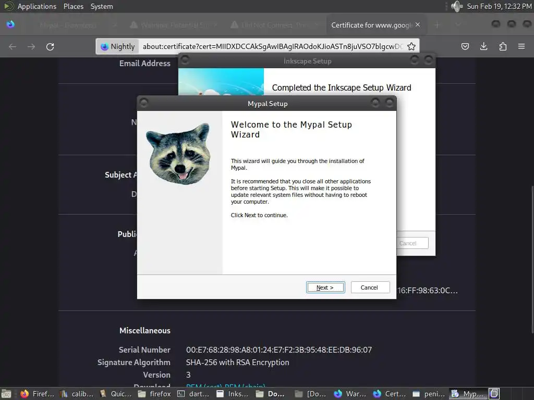Image resolution: width=534 pixels, height=400 pixels.
Task: Click Next in the Mypal Setup wizard
Action: [325, 287]
